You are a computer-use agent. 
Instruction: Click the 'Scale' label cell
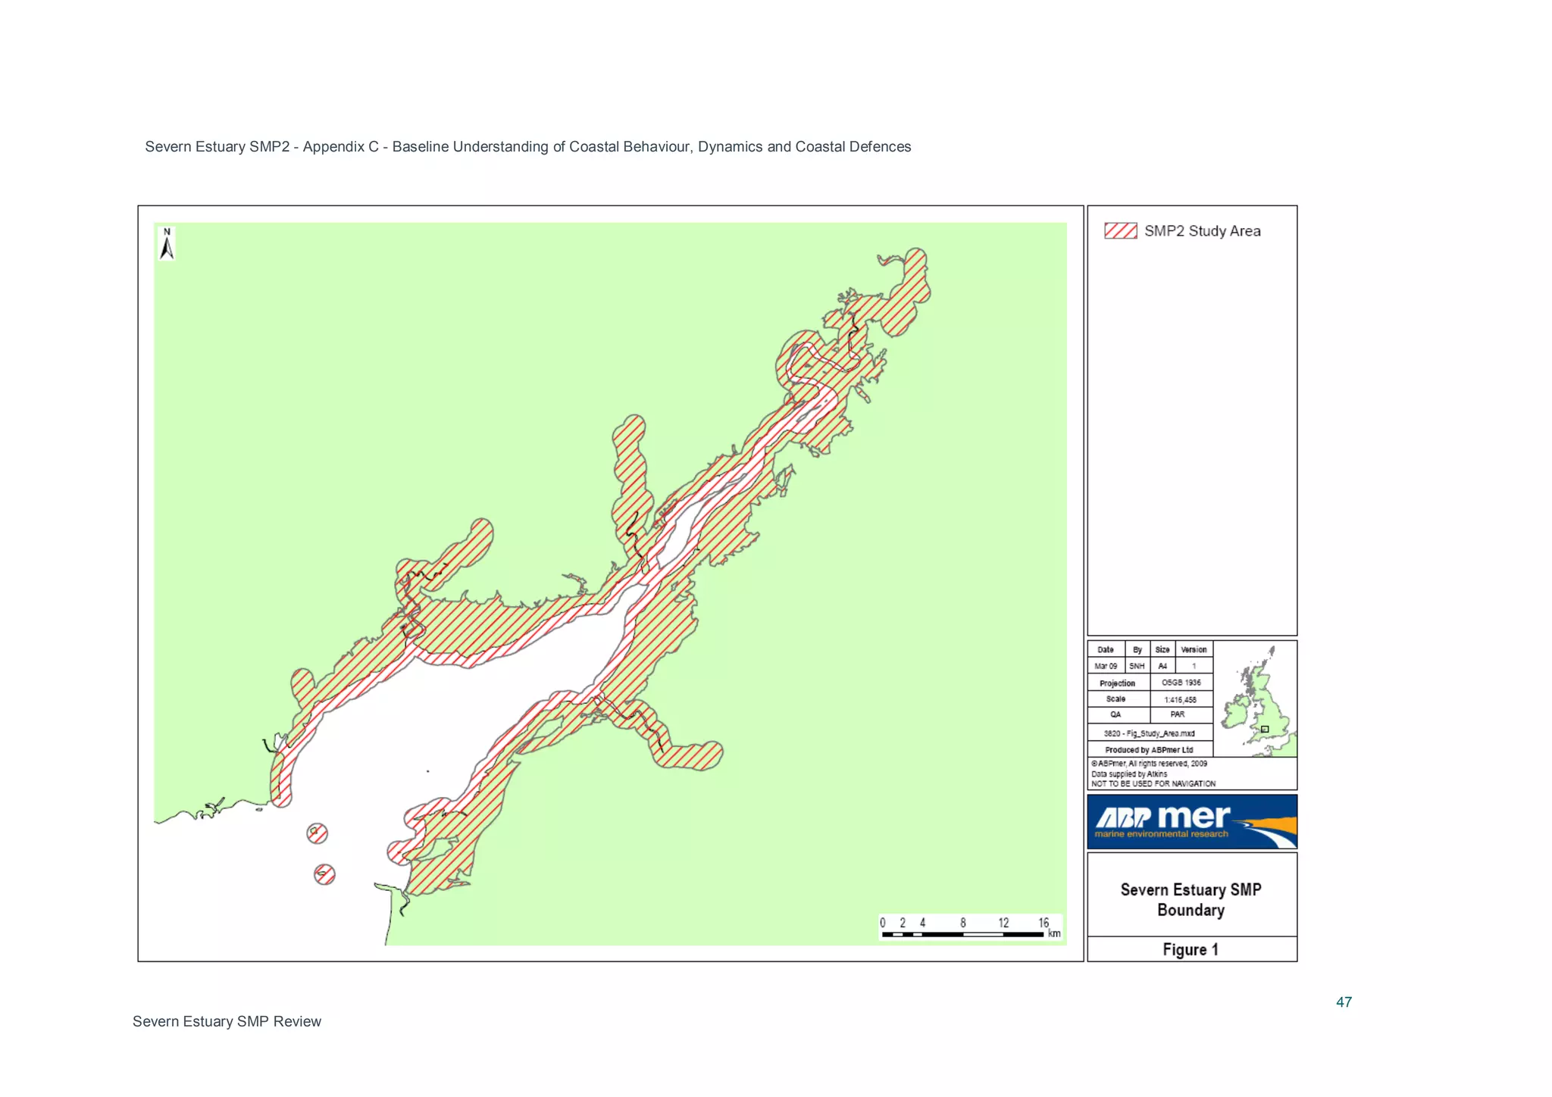click(x=1119, y=699)
